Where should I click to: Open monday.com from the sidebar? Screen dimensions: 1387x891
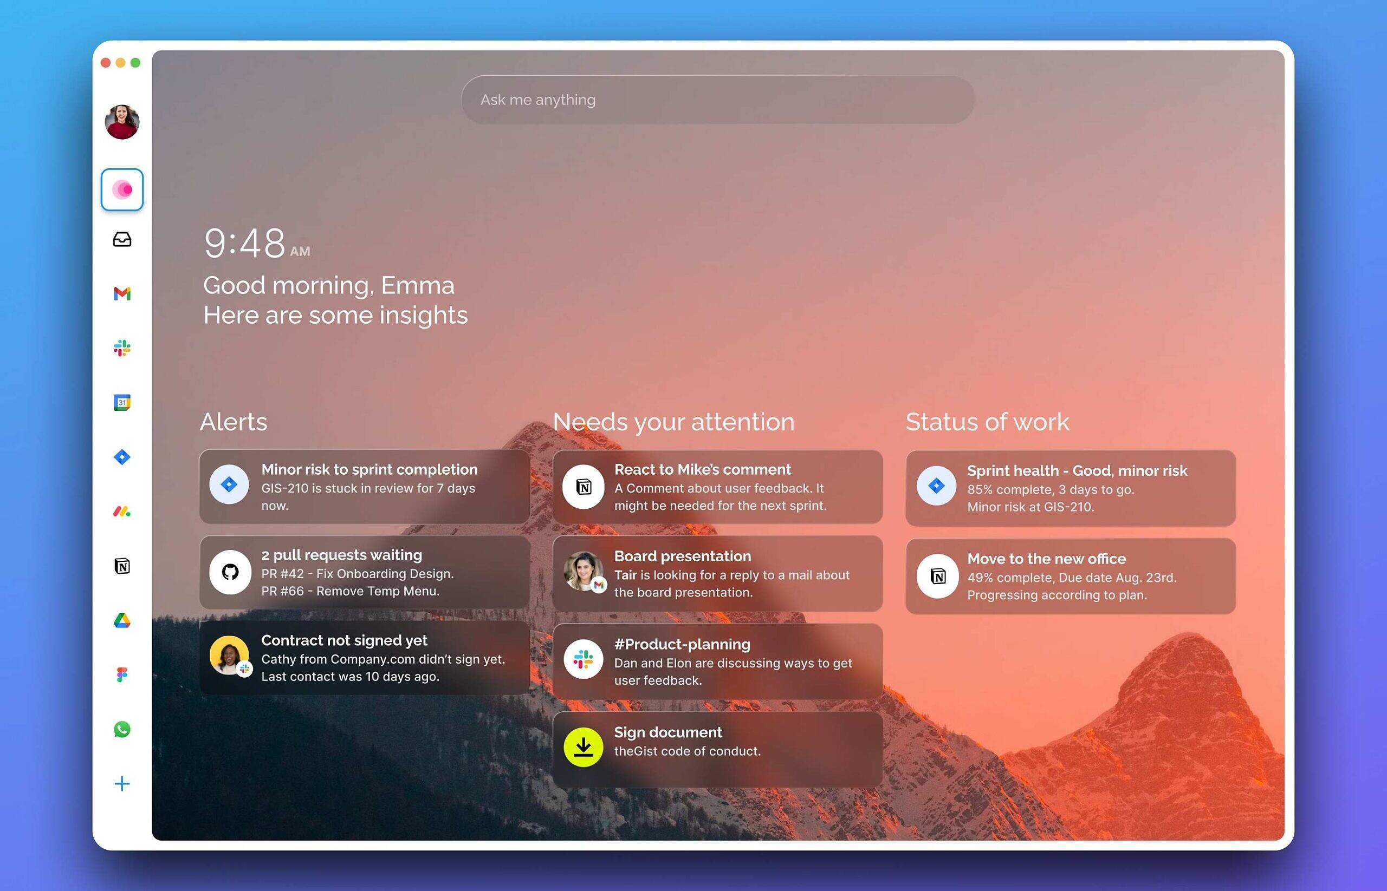pos(121,512)
